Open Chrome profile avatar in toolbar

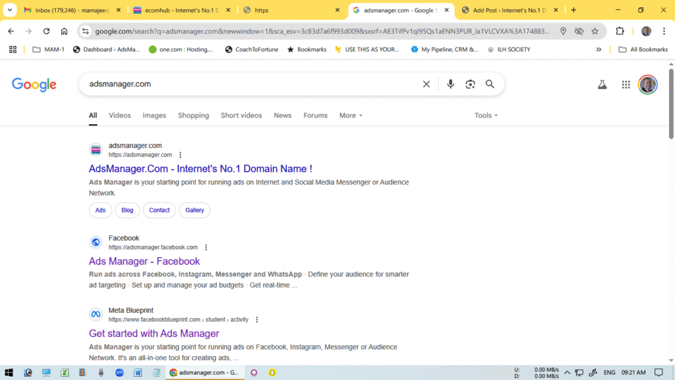(x=646, y=31)
